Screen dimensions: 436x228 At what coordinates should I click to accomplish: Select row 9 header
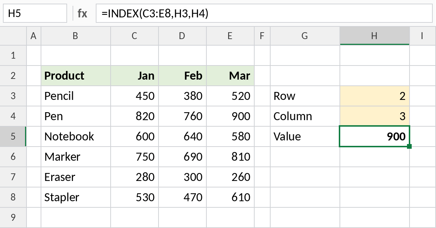tap(13, 218)
